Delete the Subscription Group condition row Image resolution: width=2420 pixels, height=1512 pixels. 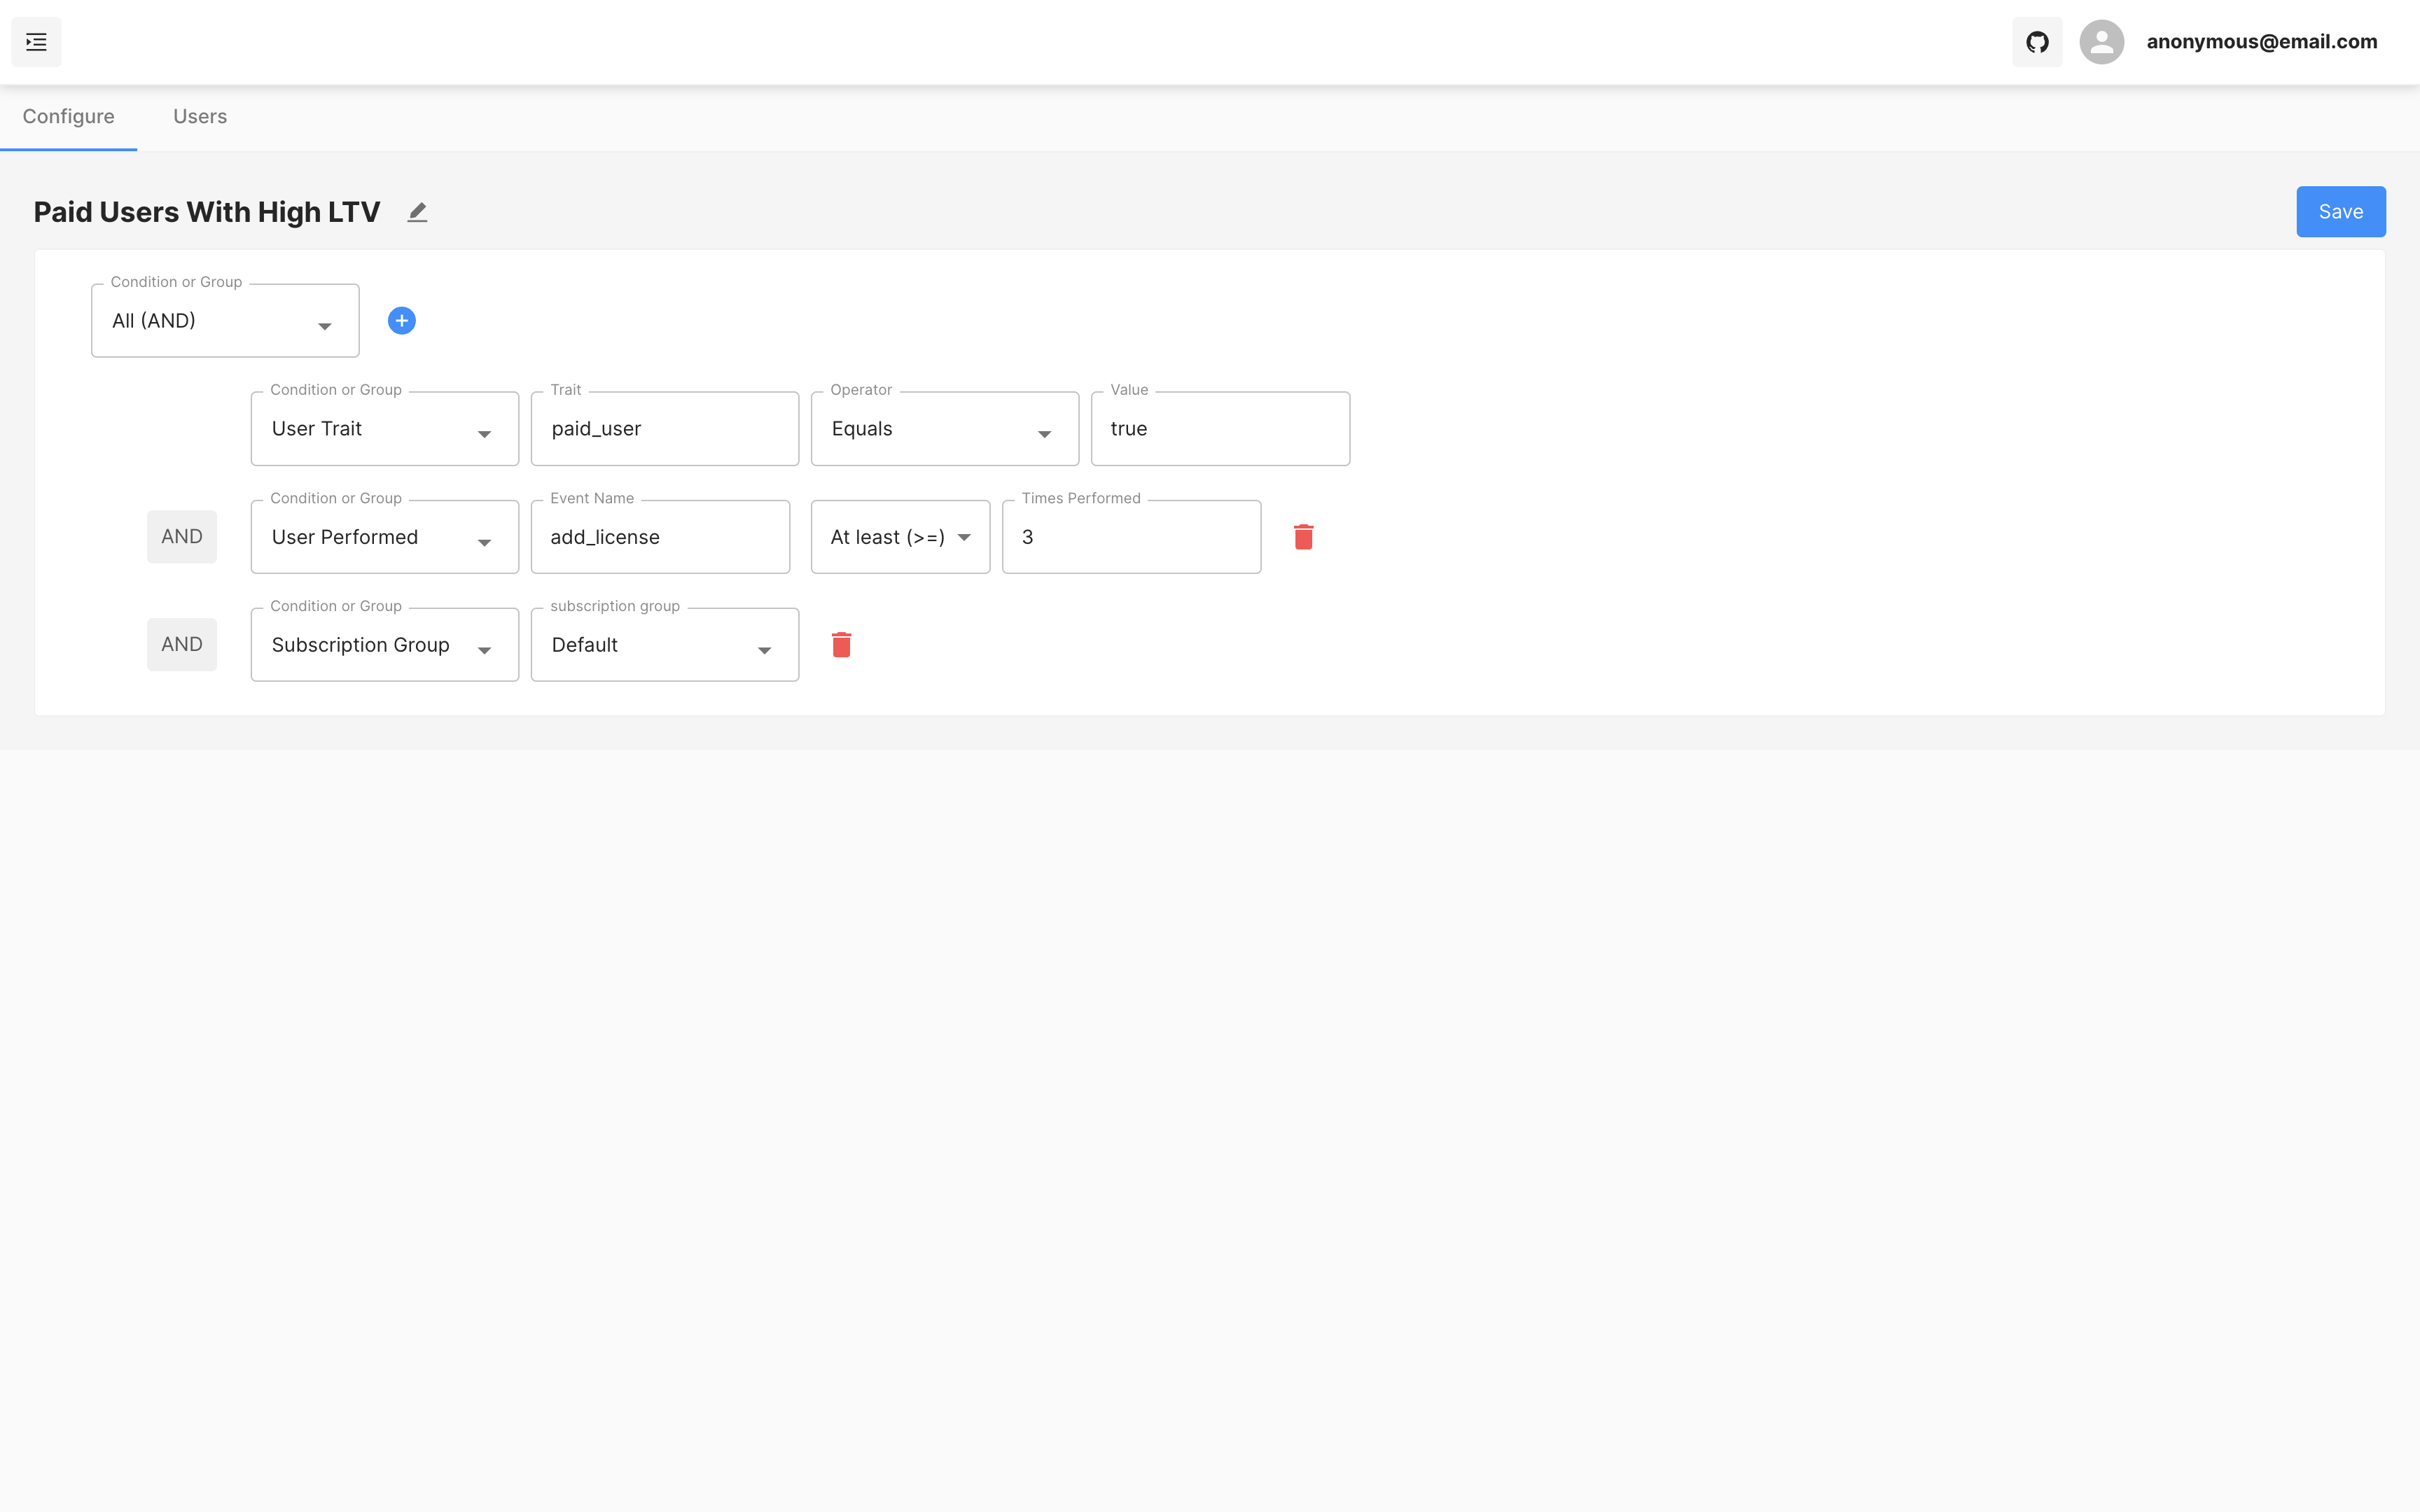842,645
